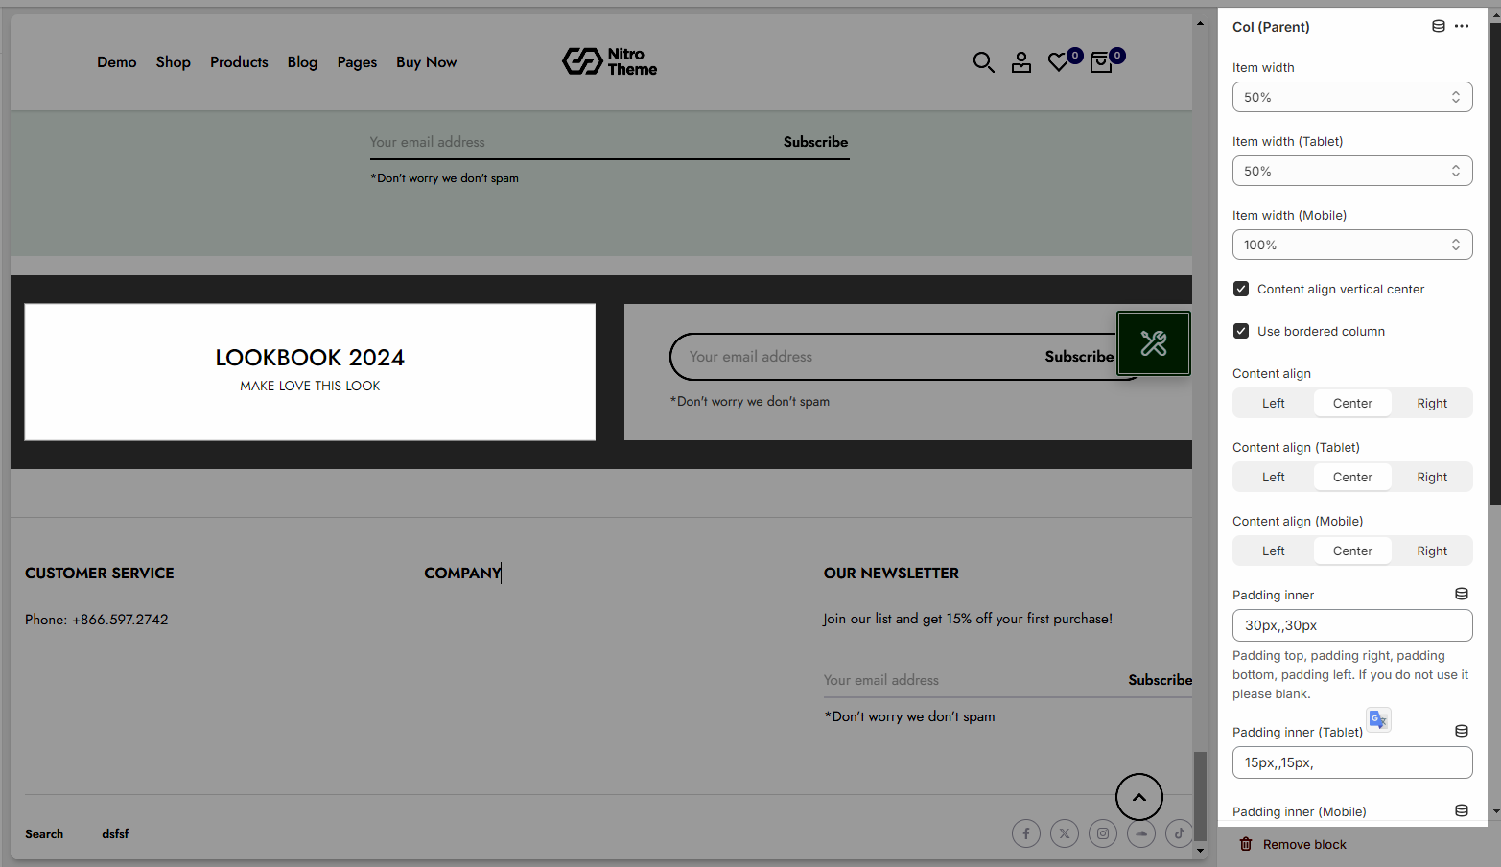
Task: Click Subscribe in the rounded email box
Action: [1079, 357]
